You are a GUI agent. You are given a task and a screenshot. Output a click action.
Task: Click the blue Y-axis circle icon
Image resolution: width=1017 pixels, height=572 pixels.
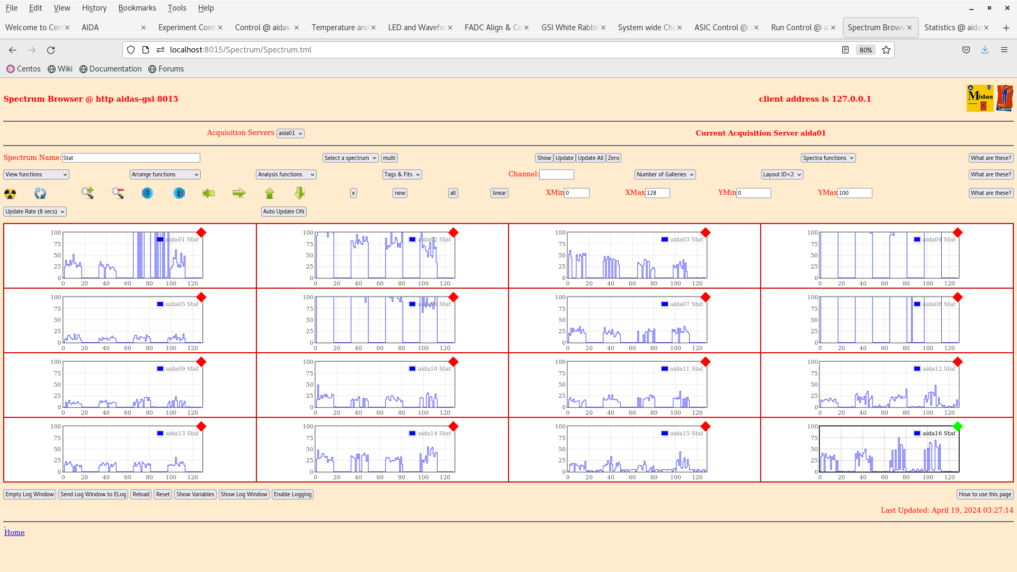[147, 193]
